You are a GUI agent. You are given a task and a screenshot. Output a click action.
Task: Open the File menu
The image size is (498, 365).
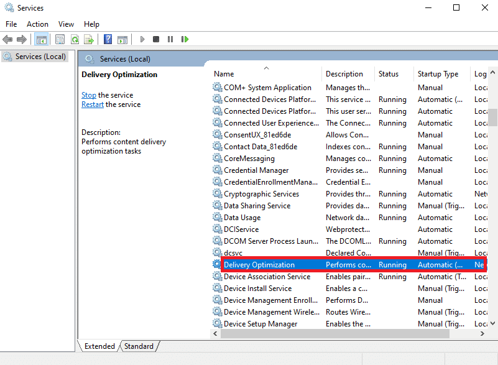click(11, 24)
